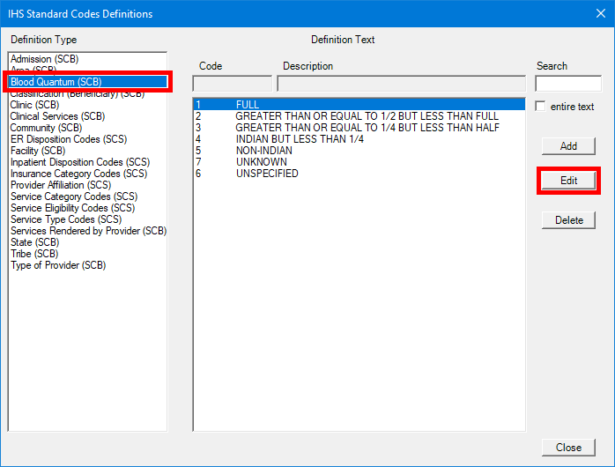The width and height of the screenshot is (615, 467).
Task: Click the Delete button
Action: click(568, 220)
